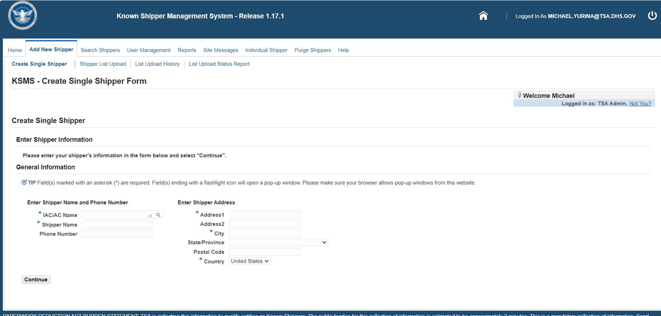The height and width of the screenshot is (316, 661).
Task: Click the Enter Shipper Name and Phone Number label
Action: [x=78, y=203]
